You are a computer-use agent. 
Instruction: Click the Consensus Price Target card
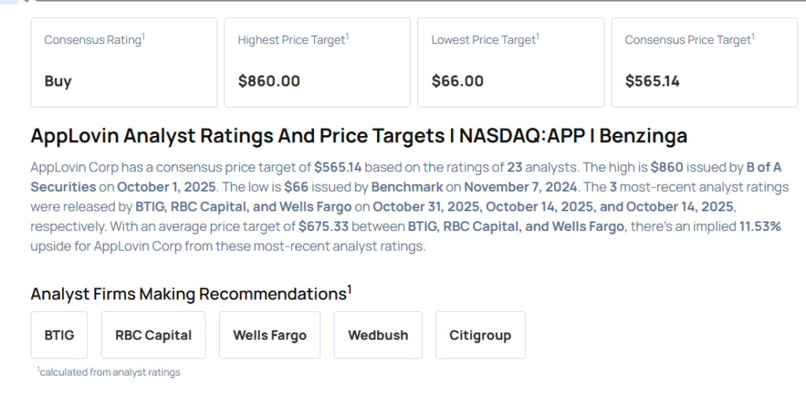coord(704,62)
